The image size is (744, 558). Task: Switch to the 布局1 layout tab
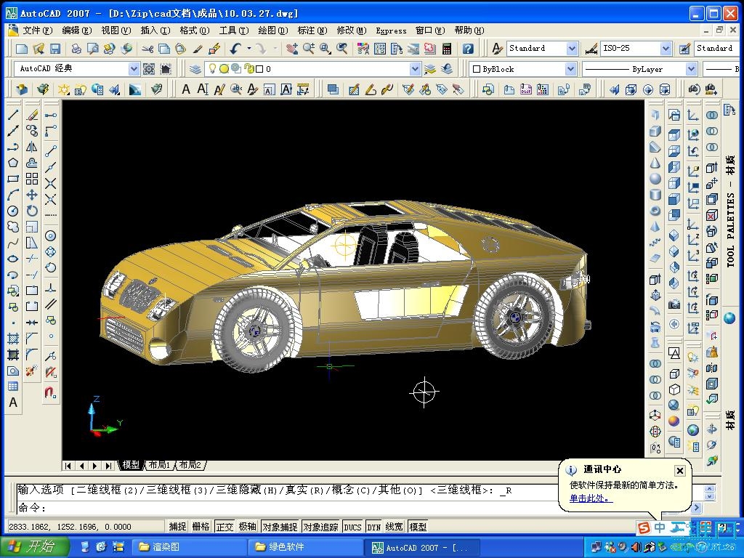[159, 465]
